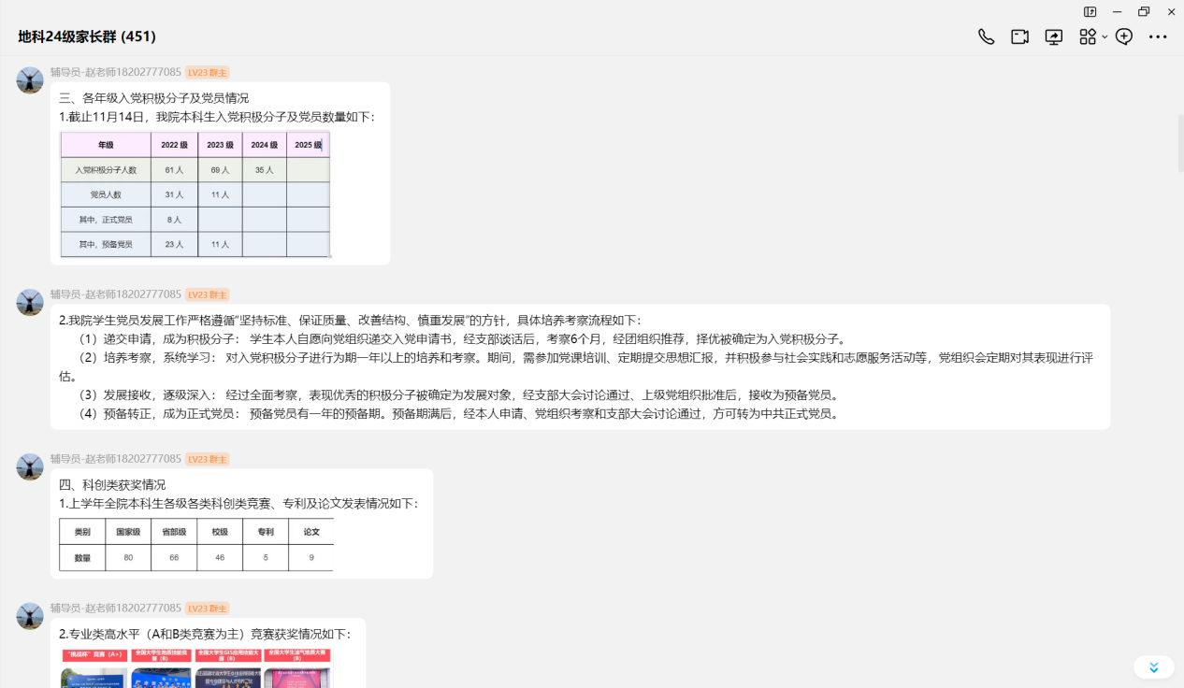Image resolution: width=1184 pixels, height=688 pixels.
Task: Click the add-to-chat plus bubble icon
Action: tap(1124, 36)
